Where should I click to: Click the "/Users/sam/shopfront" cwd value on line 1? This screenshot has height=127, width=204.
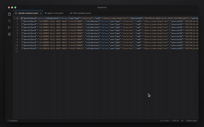[115, 18]
